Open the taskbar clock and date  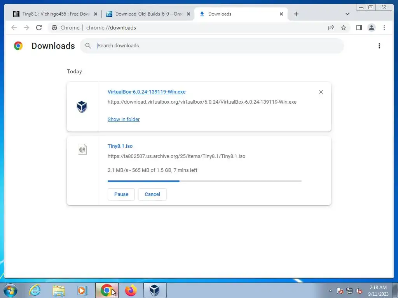(x=378, y=291)
